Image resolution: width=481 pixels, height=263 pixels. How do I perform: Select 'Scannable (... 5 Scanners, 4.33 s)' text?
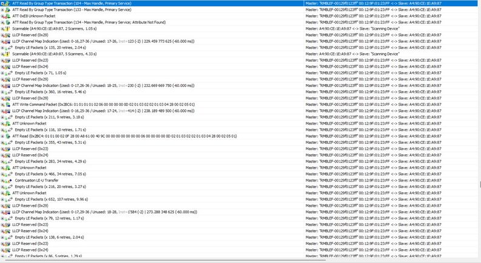[x=55, y=54]
